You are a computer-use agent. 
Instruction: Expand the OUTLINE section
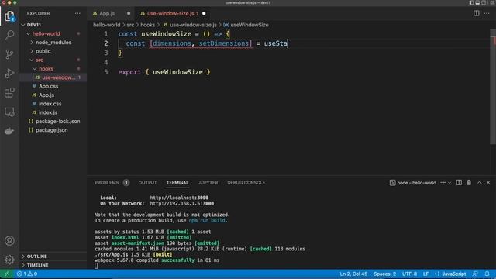pyautogui.click(x=37, y=257)
